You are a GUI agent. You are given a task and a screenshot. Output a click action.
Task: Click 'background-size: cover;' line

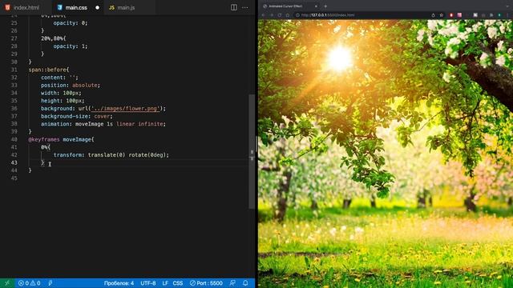click(77, 116)
